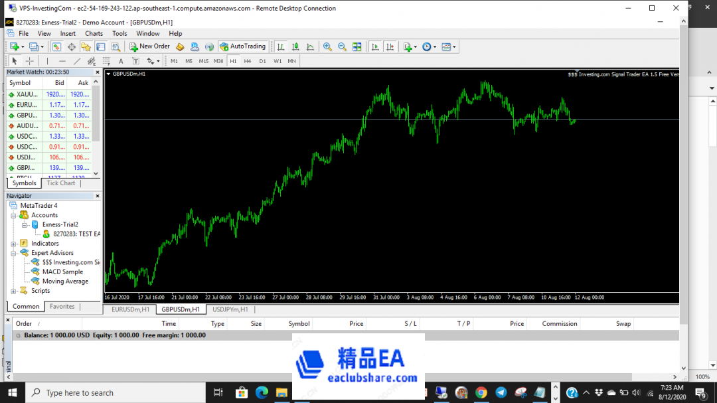Toggle the Market Watch window icon

click(56, 46)
